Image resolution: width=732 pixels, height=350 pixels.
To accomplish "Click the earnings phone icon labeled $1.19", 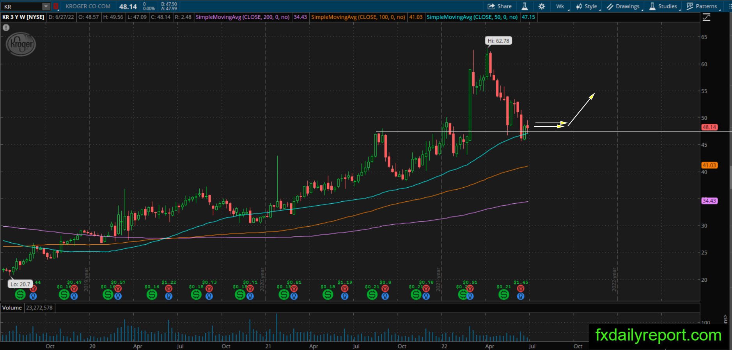I will tap(344, 288).
